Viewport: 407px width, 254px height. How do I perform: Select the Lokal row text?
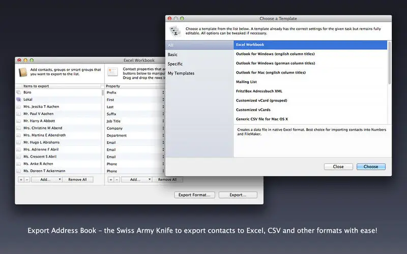tap(28, 99)
